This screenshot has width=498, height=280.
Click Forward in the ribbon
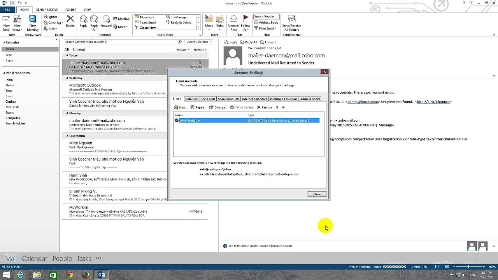(x=106, y=21)
